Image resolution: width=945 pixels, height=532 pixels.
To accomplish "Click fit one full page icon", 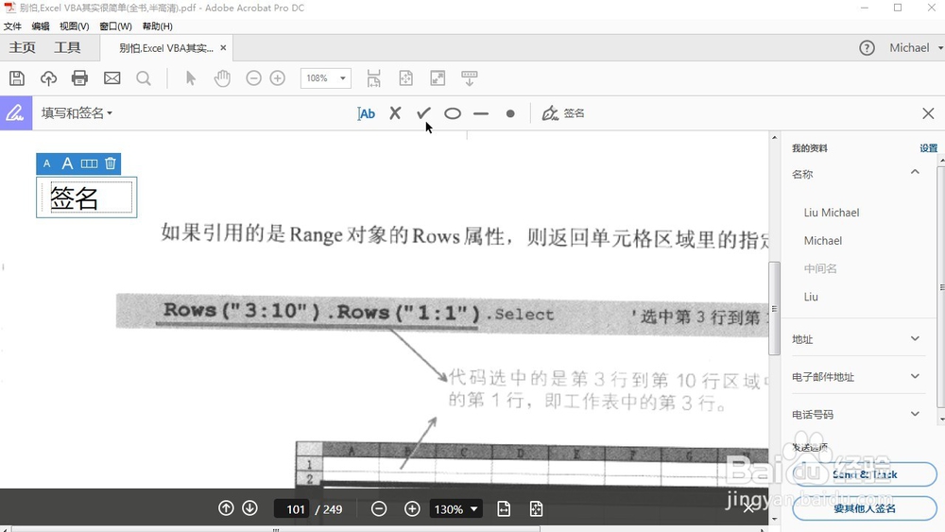I will click(x=405, y=78).
